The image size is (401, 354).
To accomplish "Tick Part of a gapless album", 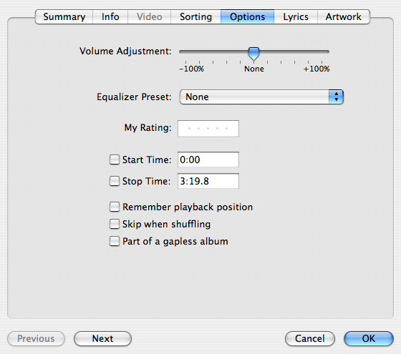I will [115, 241].
